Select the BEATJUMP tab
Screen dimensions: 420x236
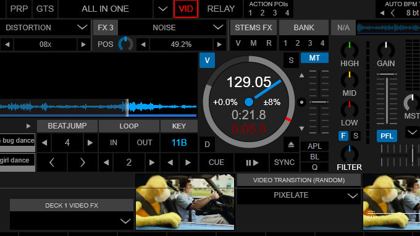click(x=67, y=126)
